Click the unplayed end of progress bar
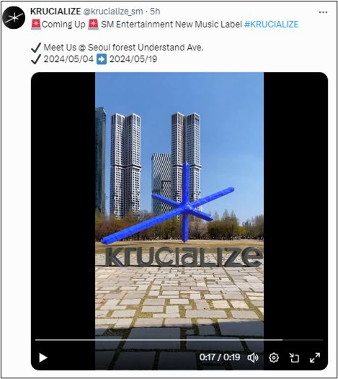Screen dimensions: 338x379 (303, 340)
